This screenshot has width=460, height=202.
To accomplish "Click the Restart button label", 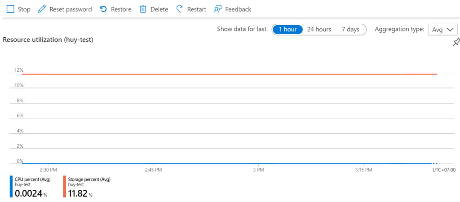I will pyautogui.click(x=197, y=9).
